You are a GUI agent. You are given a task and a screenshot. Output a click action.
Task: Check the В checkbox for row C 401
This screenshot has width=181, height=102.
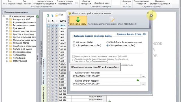48,31
